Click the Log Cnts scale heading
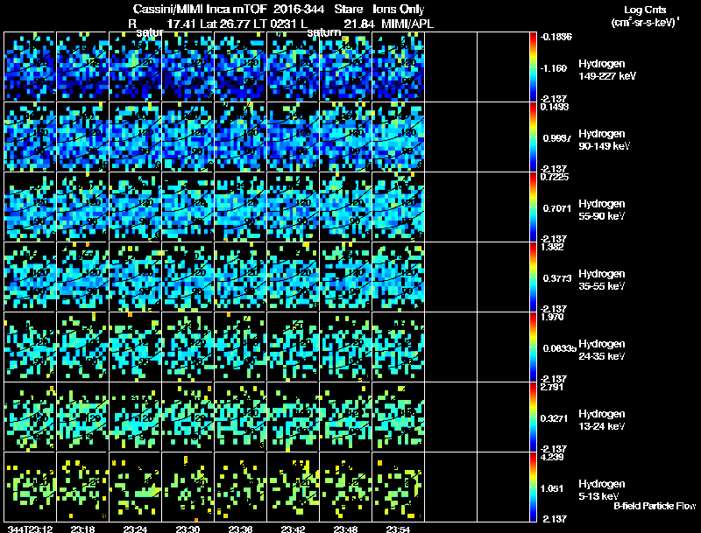This screenshot has height=533, width=701. click(645, 10)
